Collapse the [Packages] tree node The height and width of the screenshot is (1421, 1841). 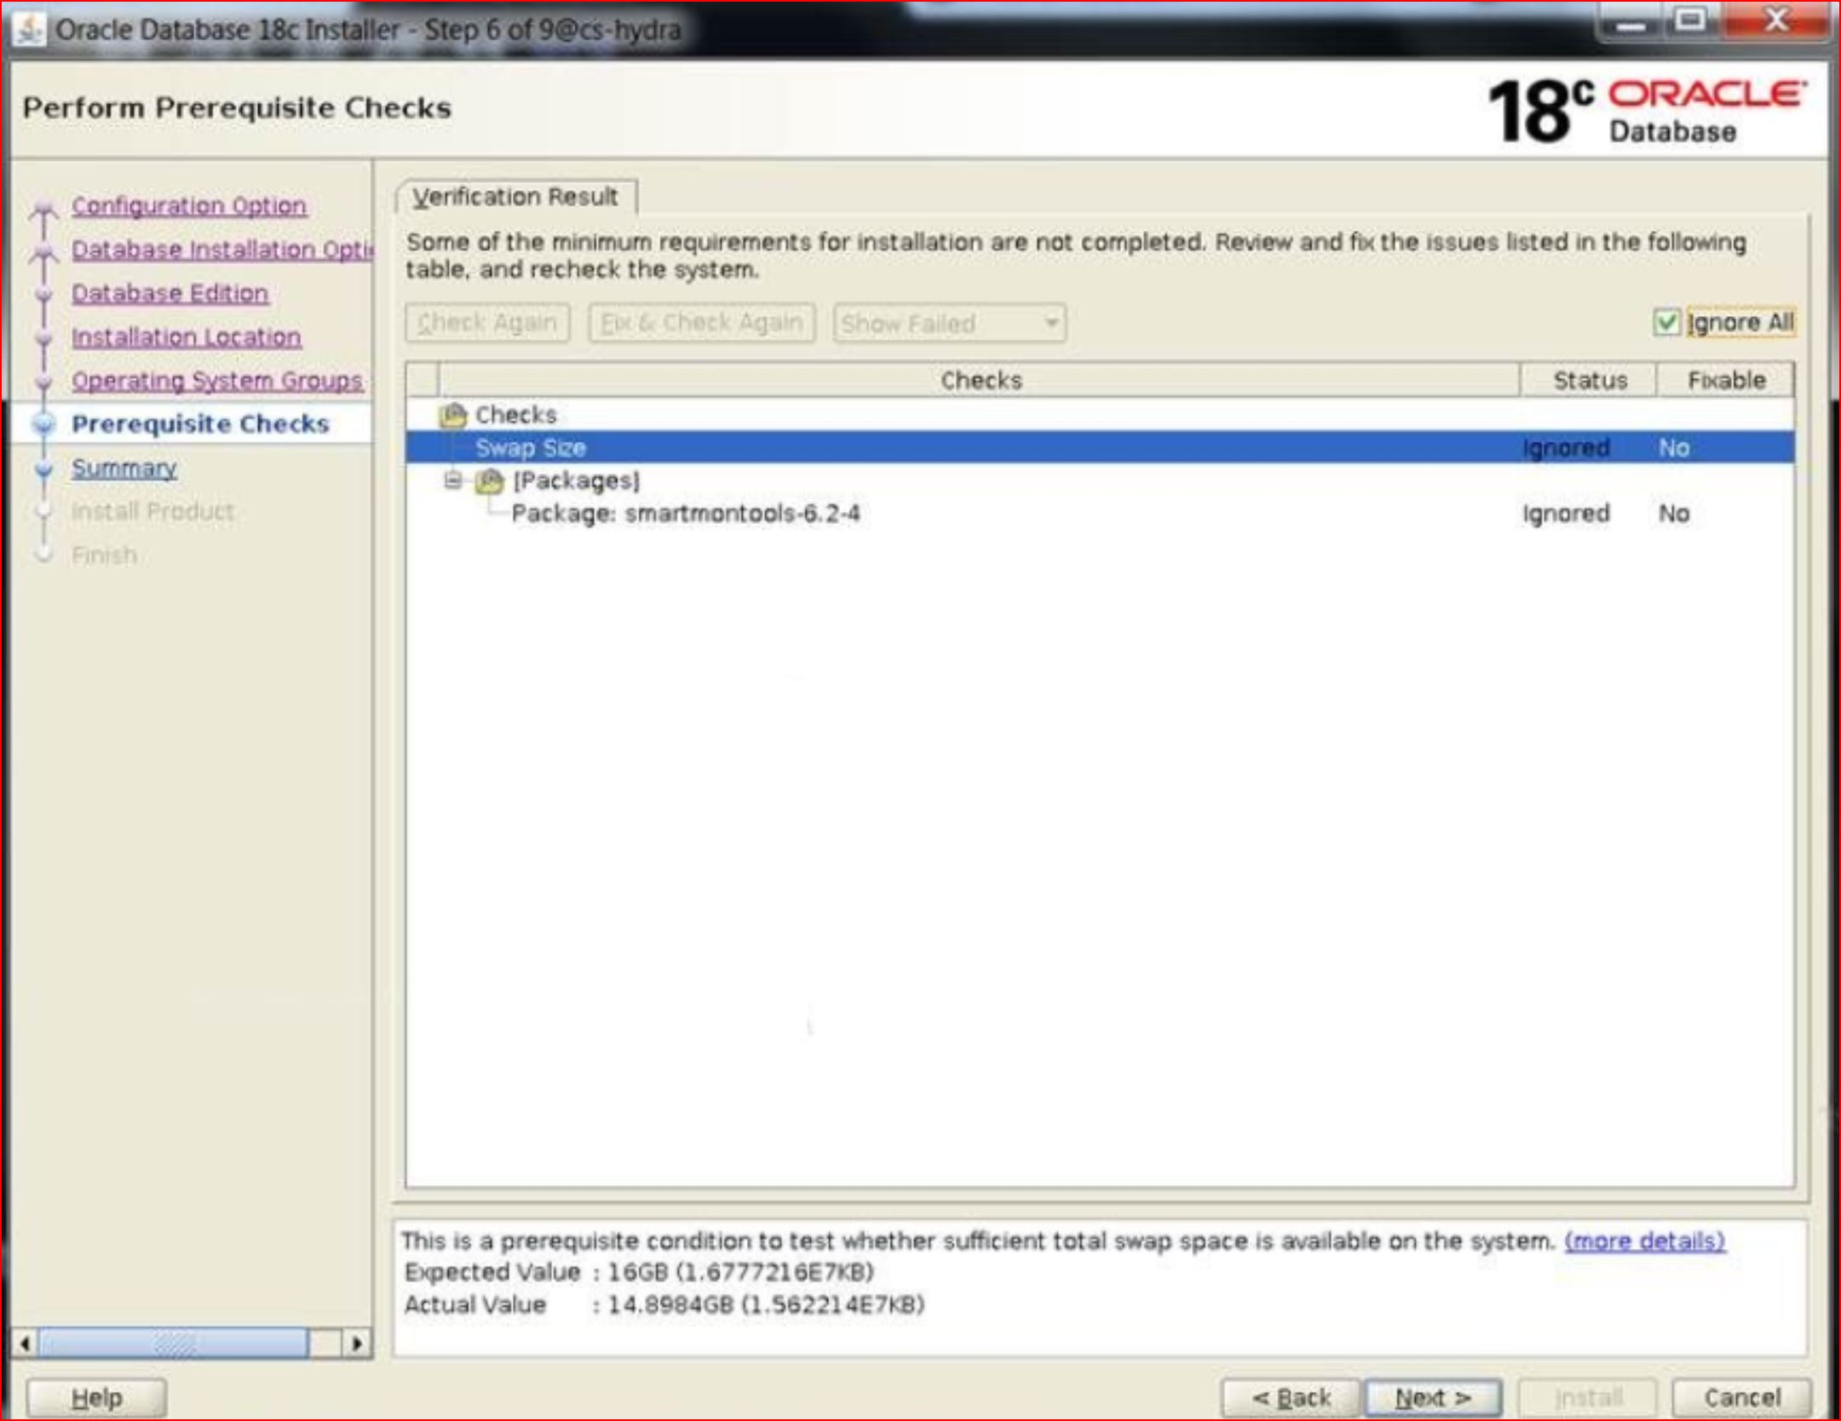(452, 480)
